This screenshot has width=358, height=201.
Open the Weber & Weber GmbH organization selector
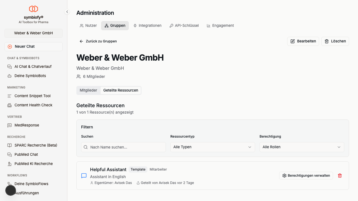[34, 33]
